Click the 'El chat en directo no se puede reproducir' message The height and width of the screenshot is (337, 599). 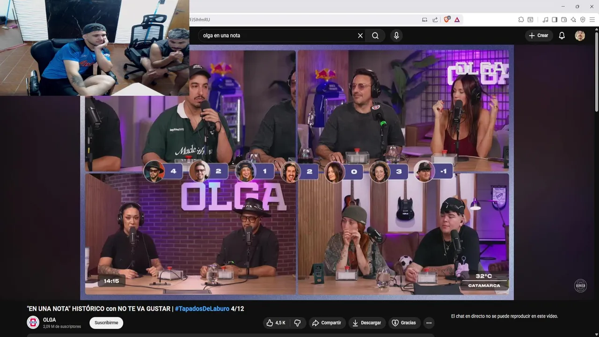504,316
